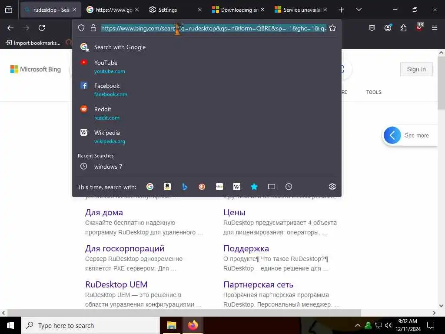Click in the URL address field
Viewport: 445px width, 334px height.
(x=214, y=28)
